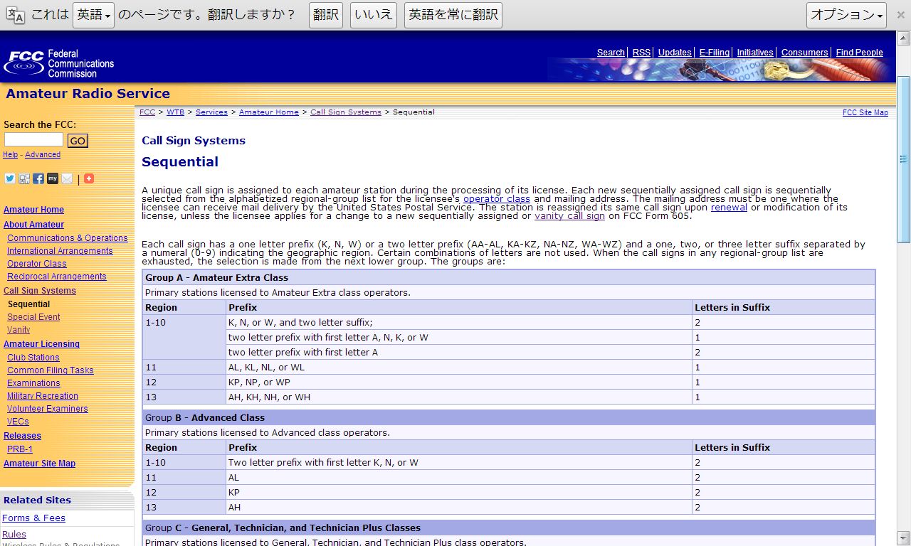This screenshot has width=911, height=546.
Task: Click the scrollbar down arrow
Action: (x=903, y=537)
